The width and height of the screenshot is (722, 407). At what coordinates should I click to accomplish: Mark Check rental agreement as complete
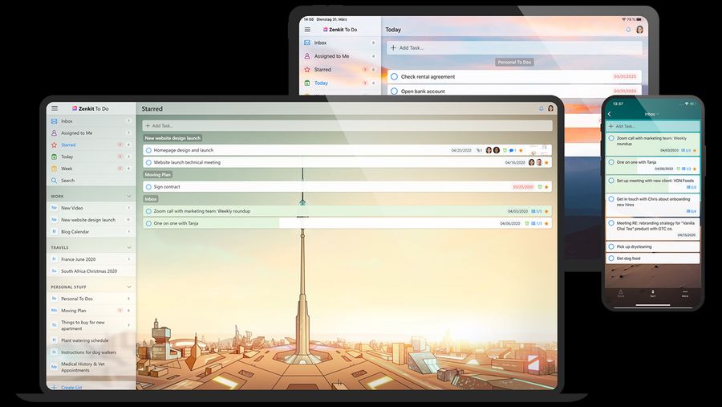click(394, 76)
